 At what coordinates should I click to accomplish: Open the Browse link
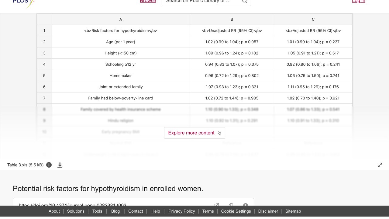point(148,2)
